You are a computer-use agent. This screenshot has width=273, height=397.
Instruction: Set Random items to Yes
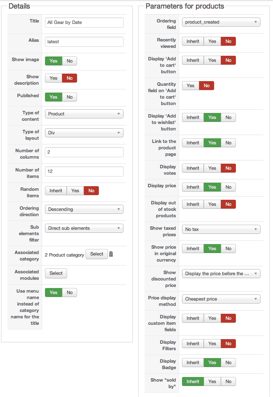pyautogui.click(x=75, y=190)
